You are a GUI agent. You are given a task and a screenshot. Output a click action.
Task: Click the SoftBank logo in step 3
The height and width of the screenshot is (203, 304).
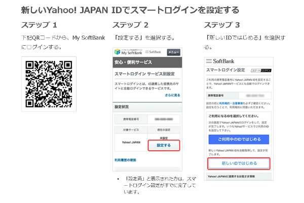(x=220, y=61)
